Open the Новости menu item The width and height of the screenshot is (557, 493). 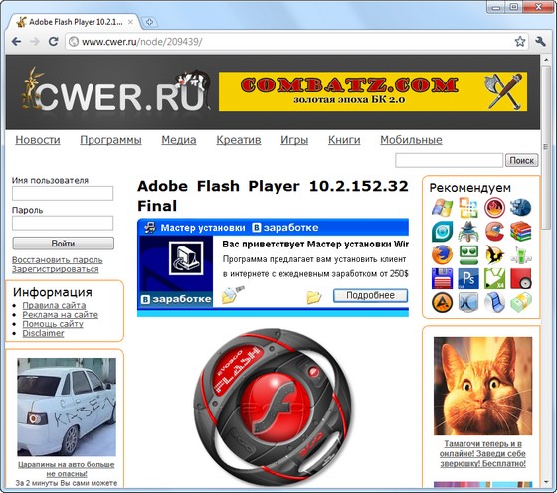pyautogui.click(x=38, y=140)
